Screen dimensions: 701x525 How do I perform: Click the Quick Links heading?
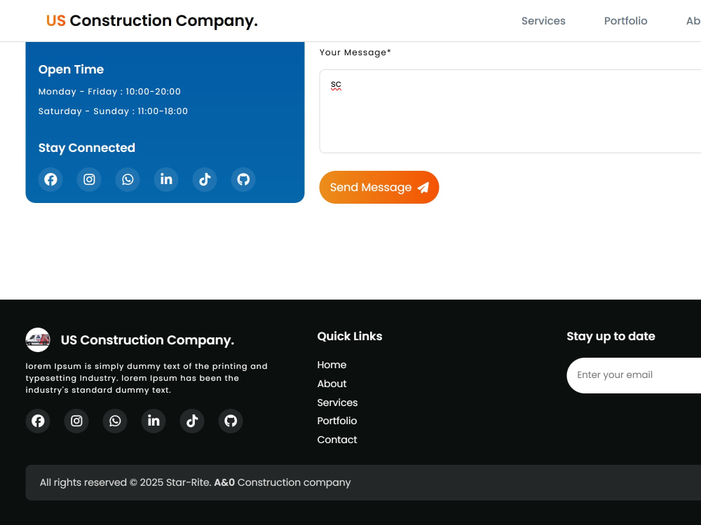click(x=350, y=336)
